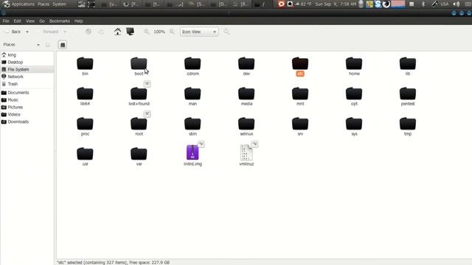
Task: Select the vmlinuz file
Action: [246, 152]
